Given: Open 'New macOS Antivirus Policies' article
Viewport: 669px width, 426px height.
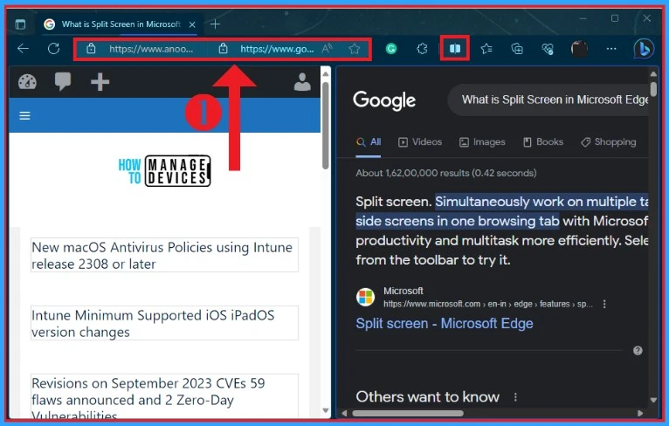Looking at the screenshot, I should (162, 256).
